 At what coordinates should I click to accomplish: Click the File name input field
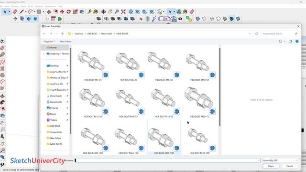(167, 161)
